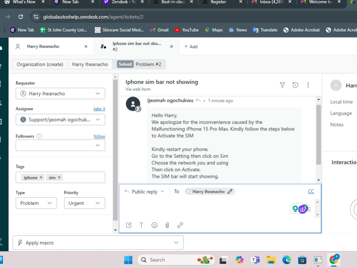
Task: Open Copilot from taskbar
Action: (x=240, y=260)
